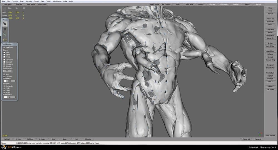Screen dimensions: 278x150
Task: Choose the Circle marquee option
Action: (4, 88)
